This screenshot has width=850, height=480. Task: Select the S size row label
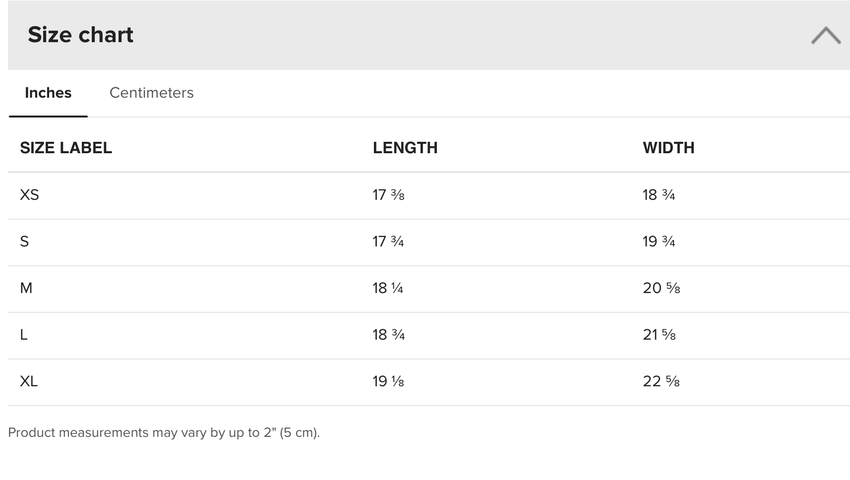(x=24, y=241)
